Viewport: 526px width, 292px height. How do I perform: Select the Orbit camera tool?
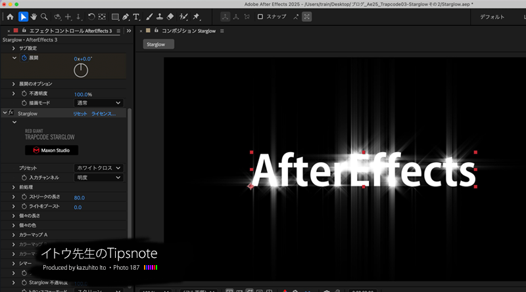(x=58, y=17)
